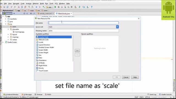Click the Save All toolbar icon
The height and width of the screenshot is (99, 176).
[4, 7]
